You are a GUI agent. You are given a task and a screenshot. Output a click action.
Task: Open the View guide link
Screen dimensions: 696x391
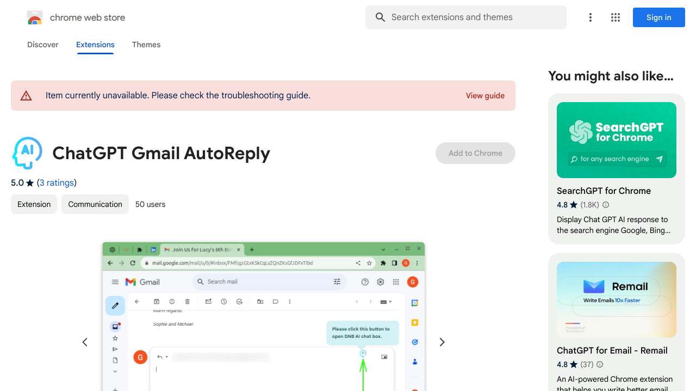click(485, 96)
